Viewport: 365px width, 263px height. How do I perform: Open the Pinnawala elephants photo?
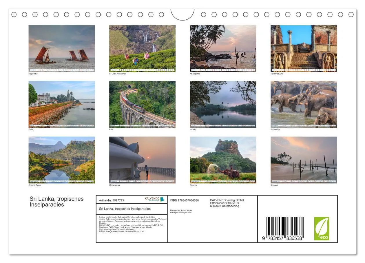click(x=304, y=104)
